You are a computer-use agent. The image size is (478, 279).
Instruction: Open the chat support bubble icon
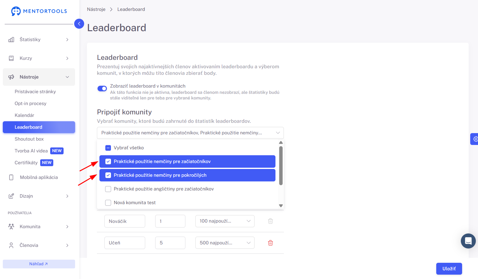468,241
